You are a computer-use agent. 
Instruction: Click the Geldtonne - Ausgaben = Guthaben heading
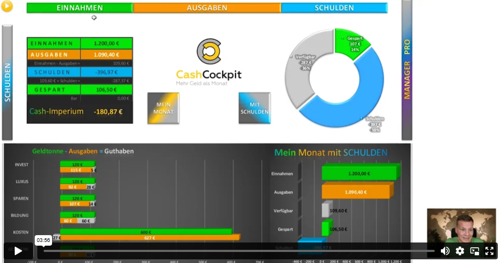coord(83,151)
